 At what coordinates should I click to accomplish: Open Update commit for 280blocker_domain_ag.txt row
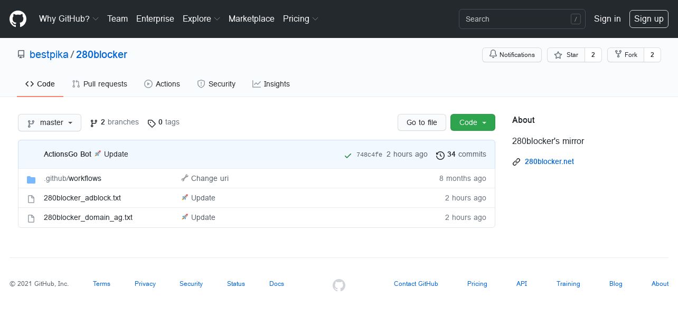click(x=203, y=217)
